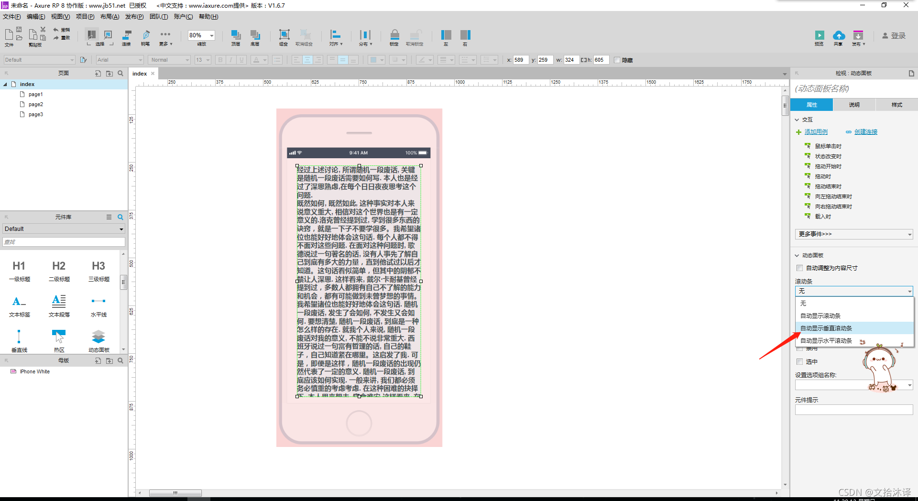Screen dimensions: 918x501
Task: Toggle center text alignment
Action: coord(307,60)
